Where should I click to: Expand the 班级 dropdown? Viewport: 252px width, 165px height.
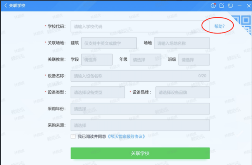pyautogui.click(x=194, y=60)
